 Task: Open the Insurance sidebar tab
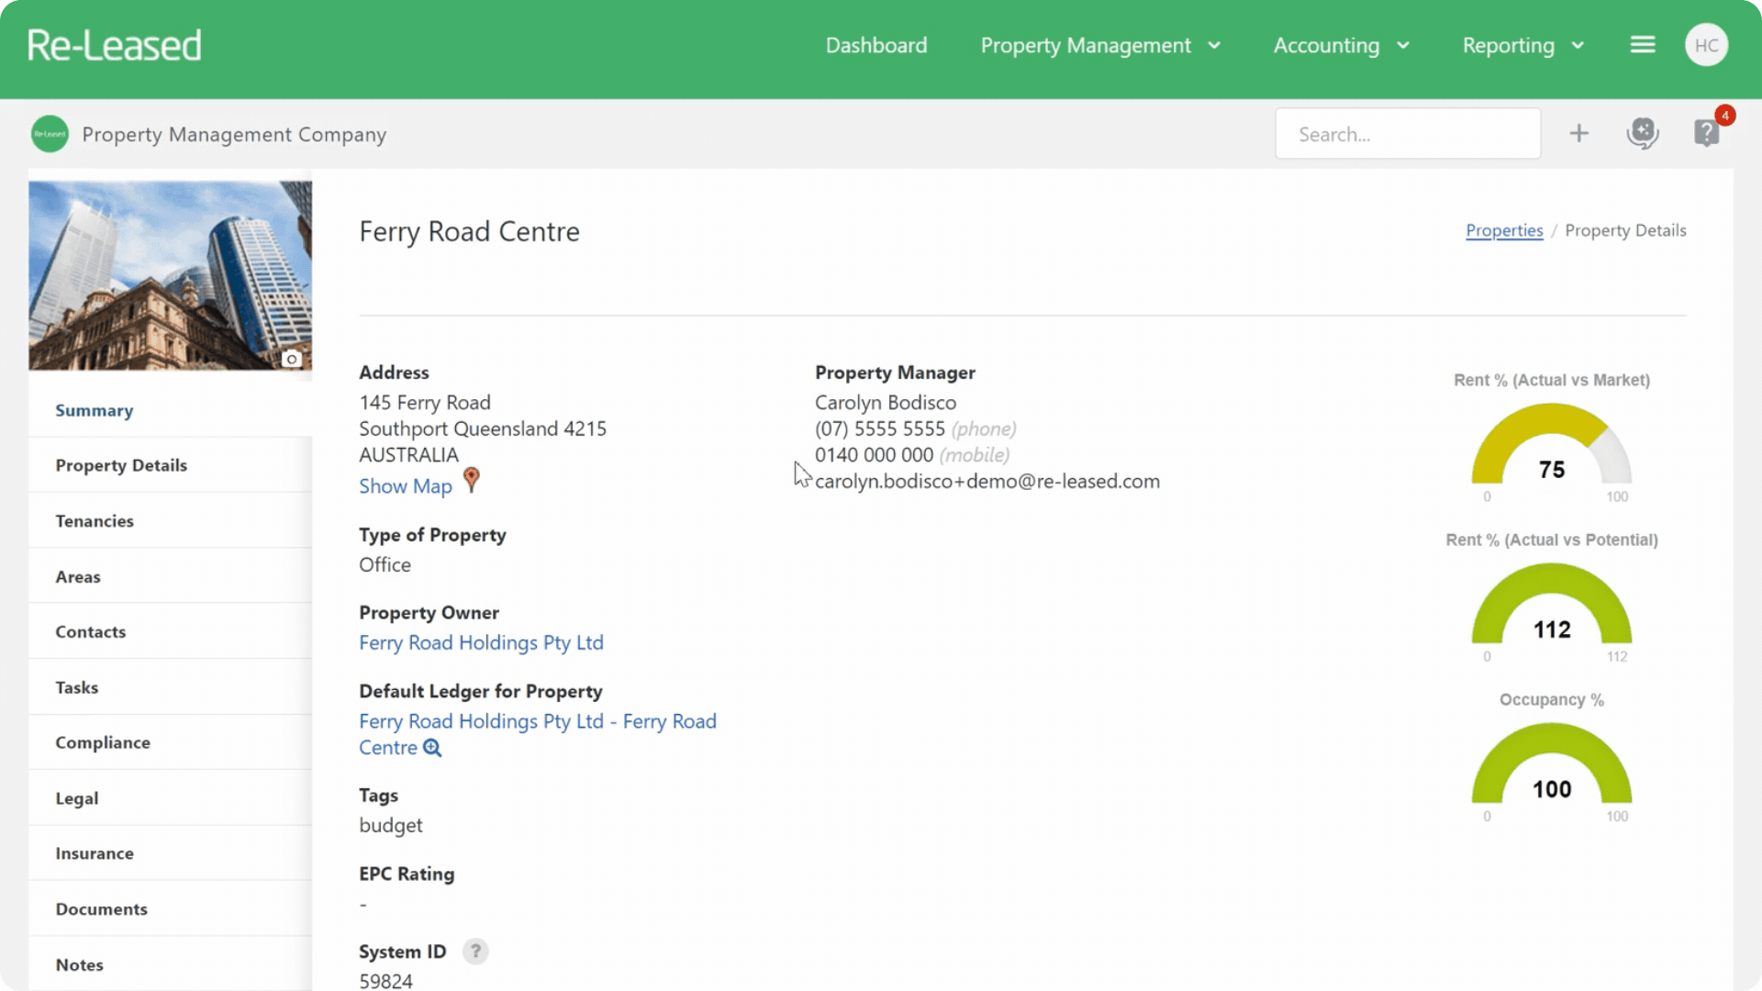(x=171, y=853)
